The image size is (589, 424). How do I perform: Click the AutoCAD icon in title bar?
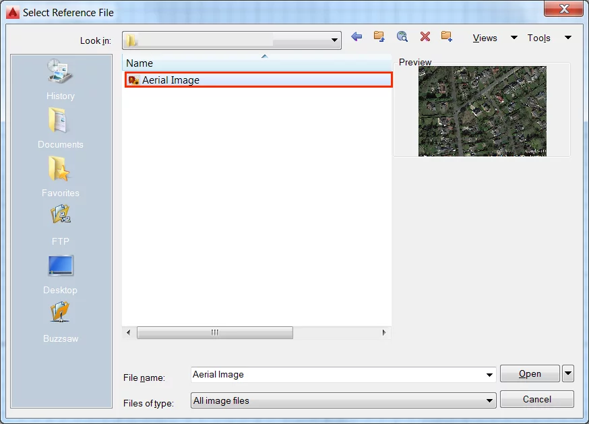tap(11, 11)
